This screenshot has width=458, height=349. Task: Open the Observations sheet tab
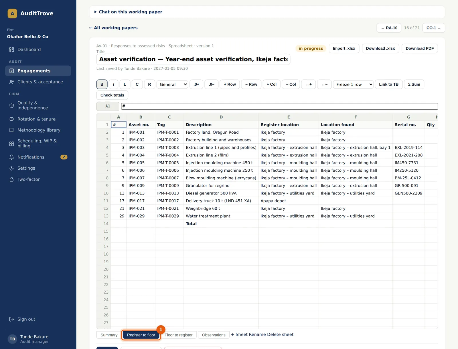coord(214,335)
